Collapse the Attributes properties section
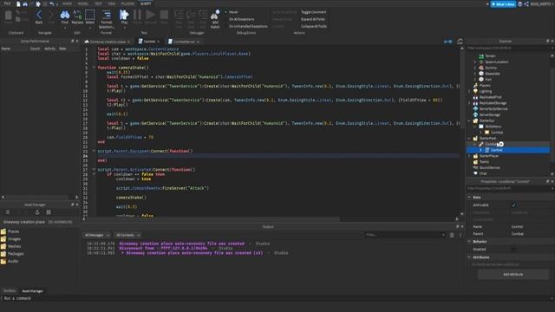This screenshot has height=312, width=555. (469, 257)
